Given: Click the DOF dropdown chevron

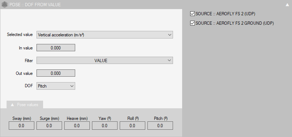Looking at the screenshot, I should (x=72, y=86).
